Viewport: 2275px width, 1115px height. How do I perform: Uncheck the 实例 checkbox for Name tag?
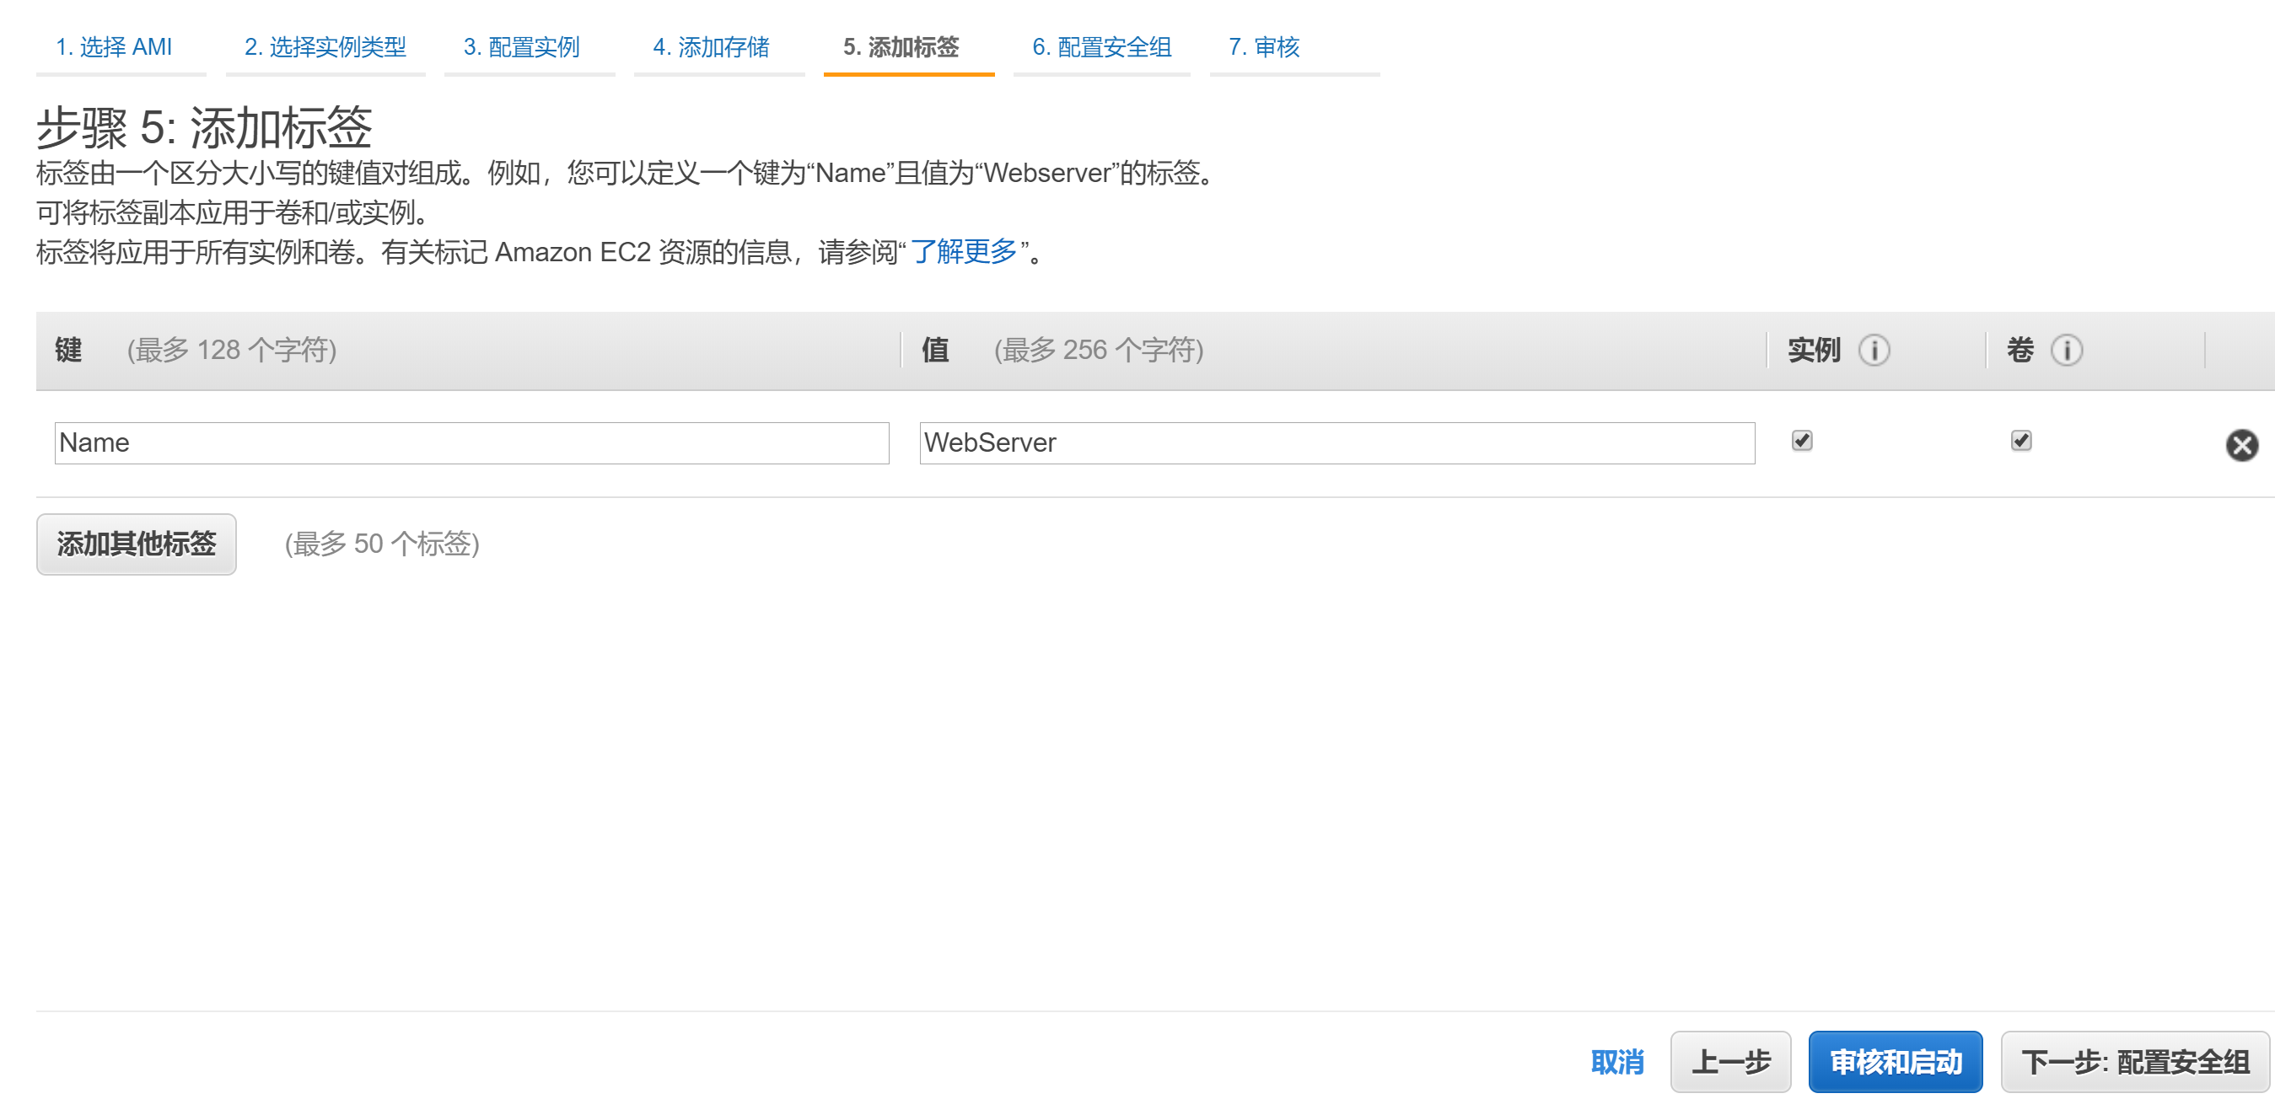(1802, 441)
